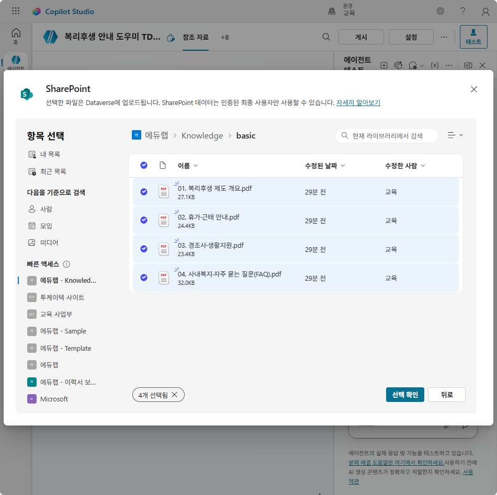Screen dimensions: 497x495
Task: Go to Home in left rail
Action: pos(16,36)
